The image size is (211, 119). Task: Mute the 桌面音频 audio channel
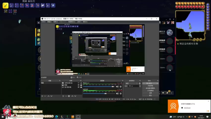(117, 94)
